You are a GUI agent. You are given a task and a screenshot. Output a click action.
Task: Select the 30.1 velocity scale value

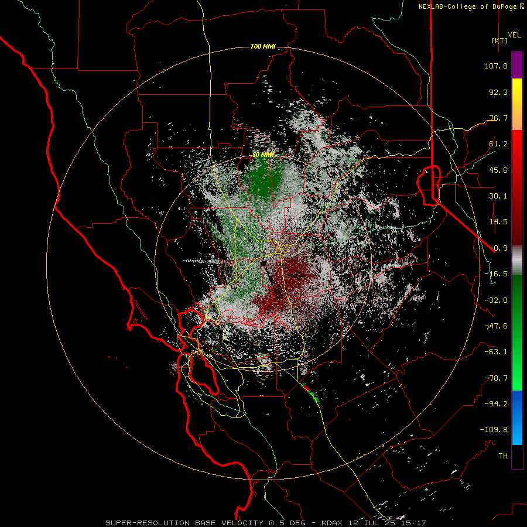tap(498, 196)
